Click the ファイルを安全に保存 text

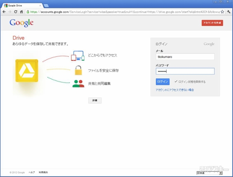click(x=103, y=70)
